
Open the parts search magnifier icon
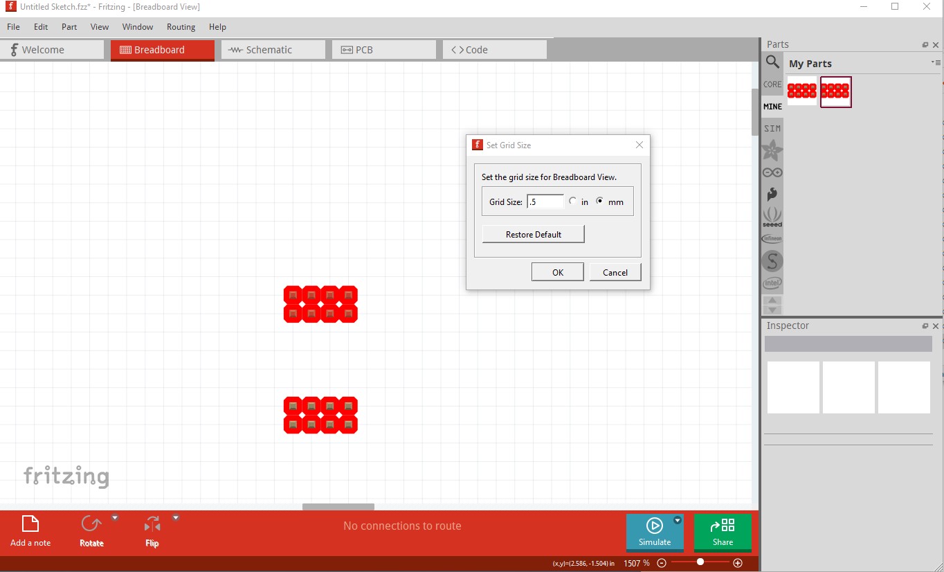[772, 62]
